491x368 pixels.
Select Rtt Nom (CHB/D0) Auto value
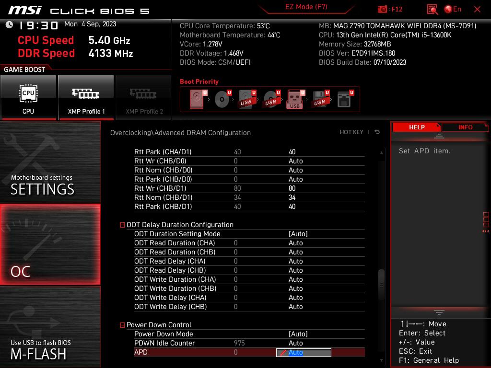point(295,170)
